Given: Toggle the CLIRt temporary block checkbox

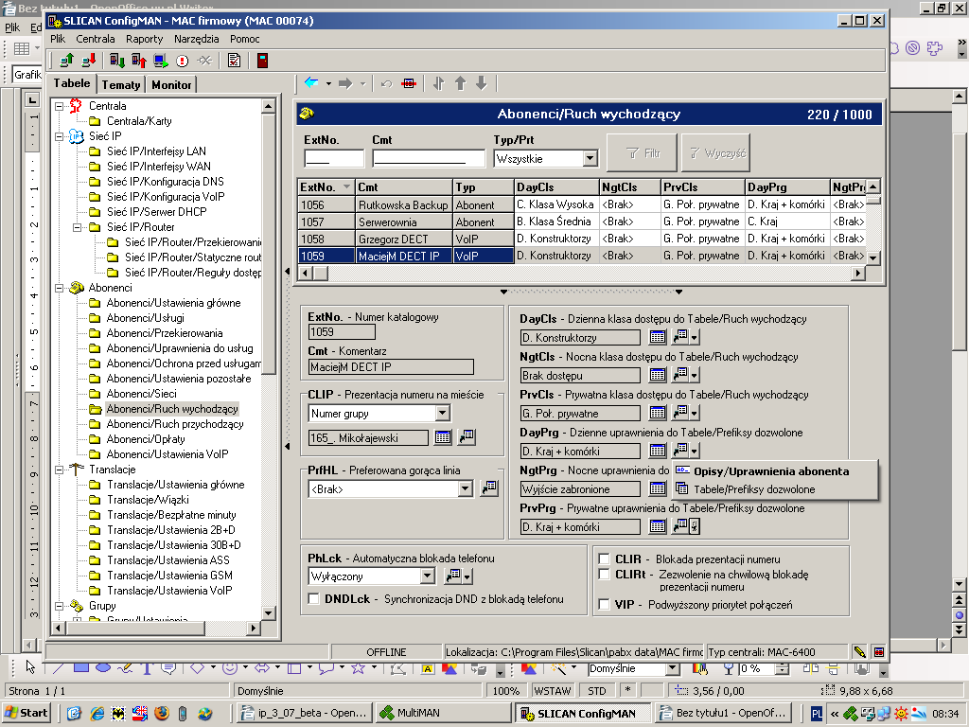Looking at the screenshot, I should point(605,575).
